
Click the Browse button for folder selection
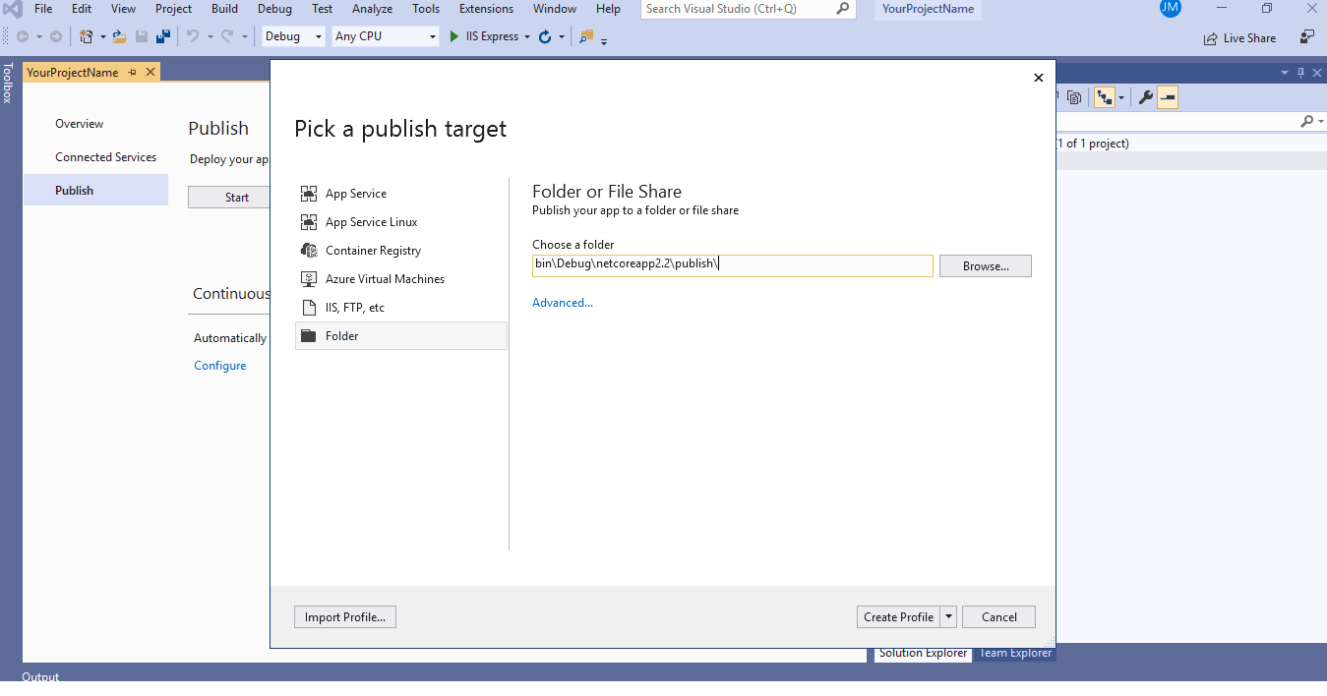[985, 265]
